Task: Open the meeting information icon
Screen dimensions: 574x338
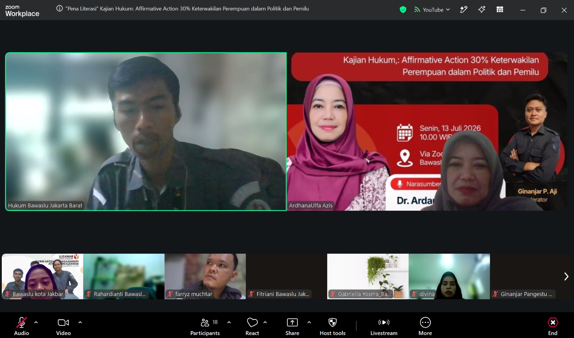Action: click(60, 9)
